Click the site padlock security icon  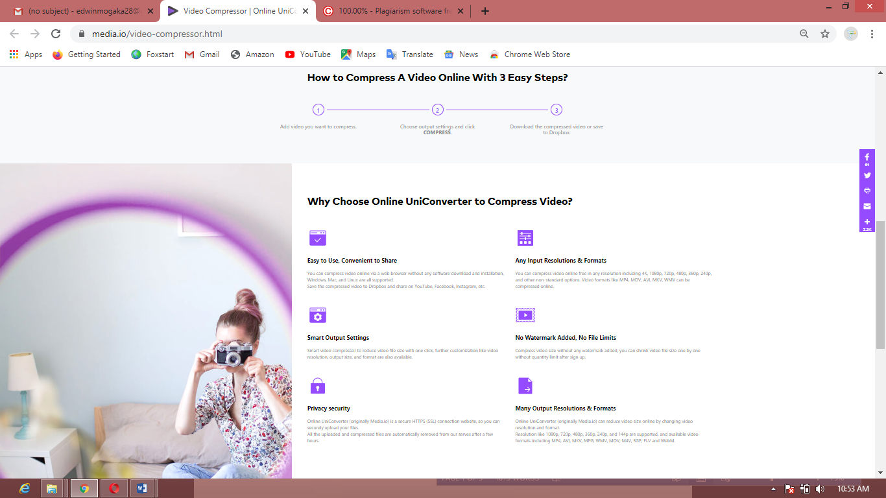[x=82, y=34]
